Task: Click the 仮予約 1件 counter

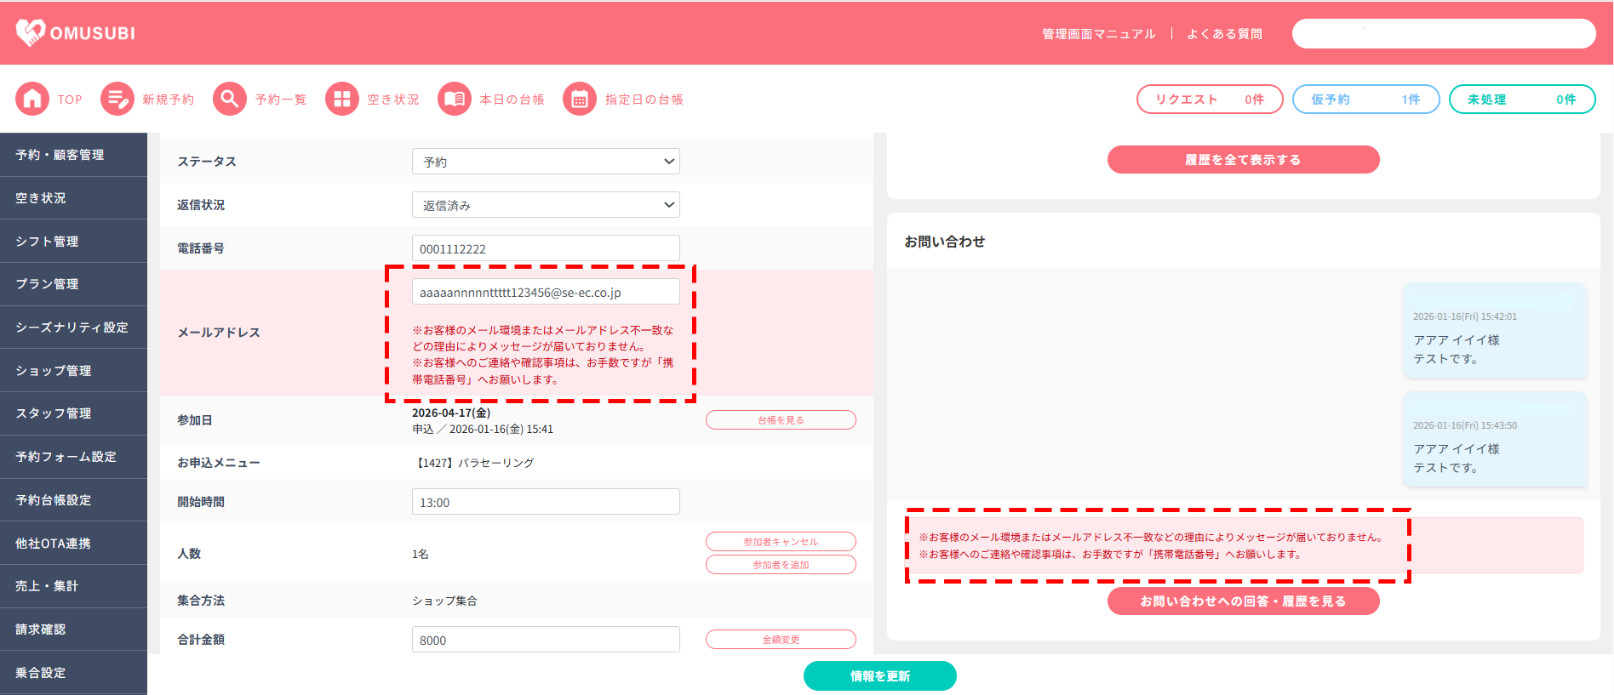Action: tap(1365, 100)
